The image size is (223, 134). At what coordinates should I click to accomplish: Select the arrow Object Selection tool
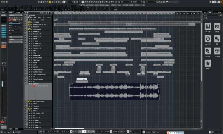[83, 2]
